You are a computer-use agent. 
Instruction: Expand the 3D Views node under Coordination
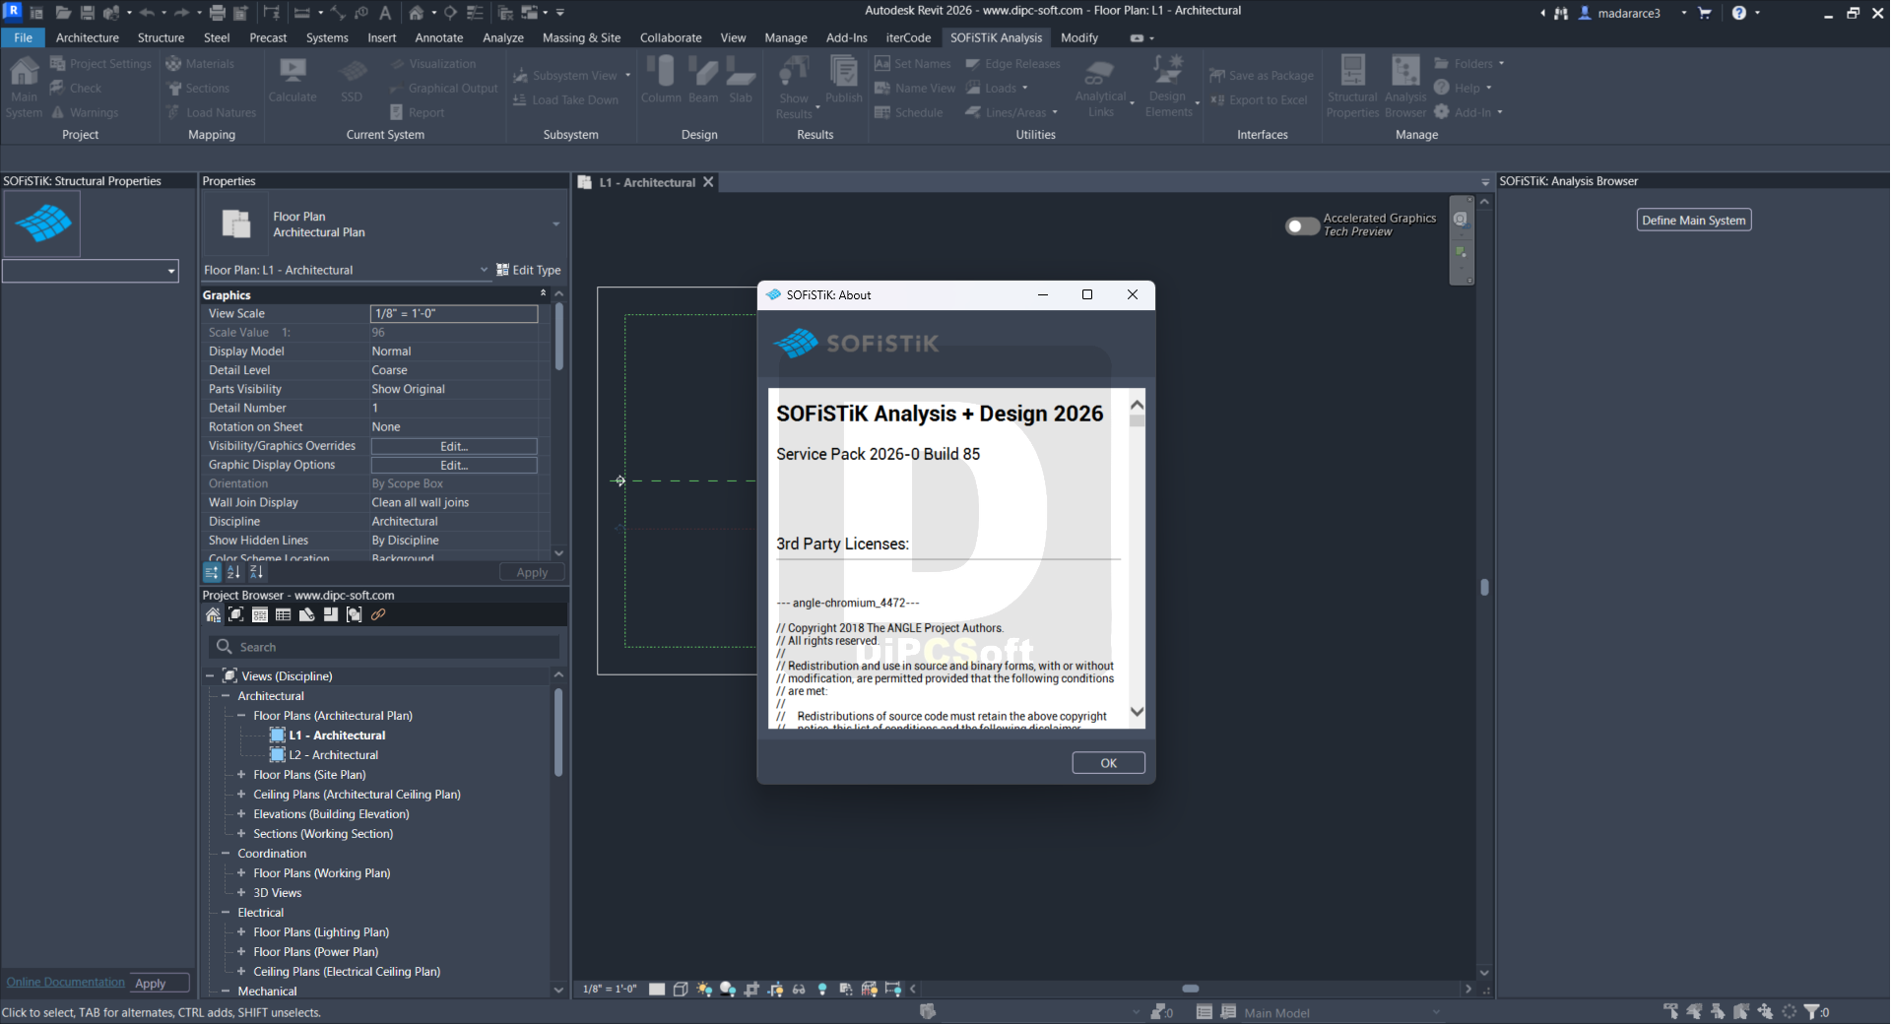click(241, 893)
